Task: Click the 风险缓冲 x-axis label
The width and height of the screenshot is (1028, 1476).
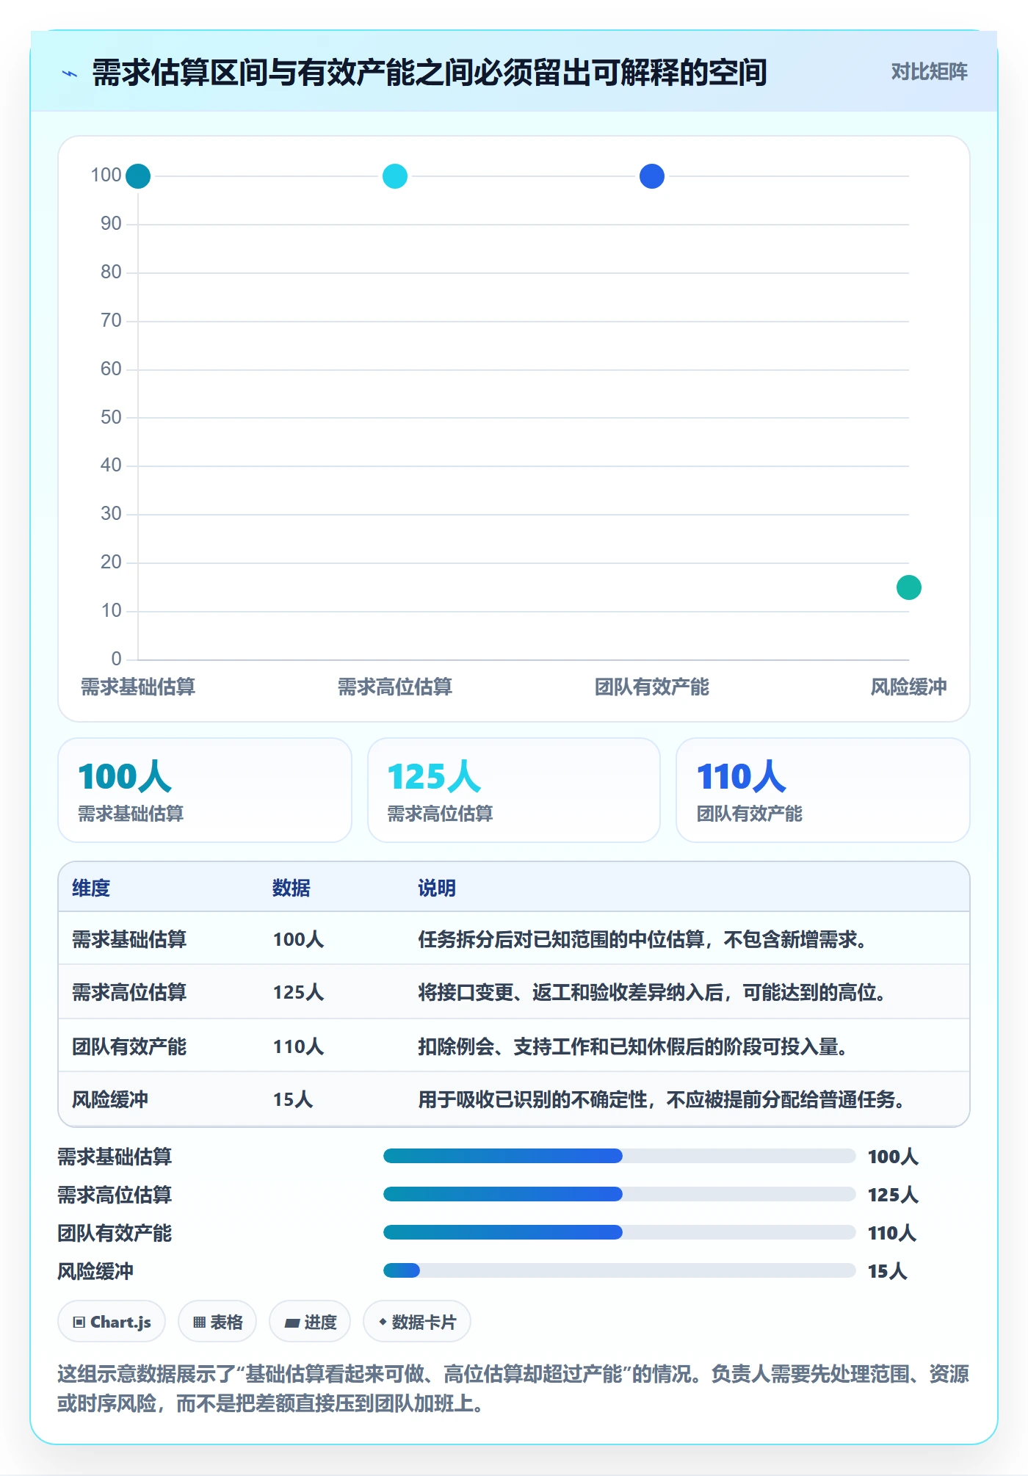Action: (909, 687)
